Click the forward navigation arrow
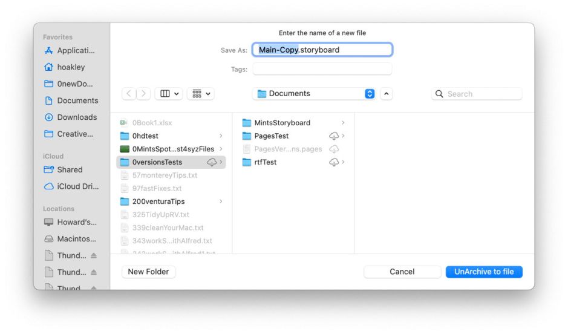Image resolution: width=568 pixels, height=334 pixels. click(143, 94)
